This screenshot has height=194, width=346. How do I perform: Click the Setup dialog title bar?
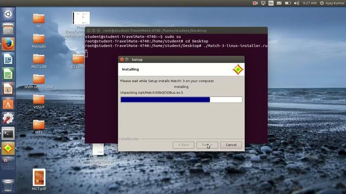(x=182, y=60)
